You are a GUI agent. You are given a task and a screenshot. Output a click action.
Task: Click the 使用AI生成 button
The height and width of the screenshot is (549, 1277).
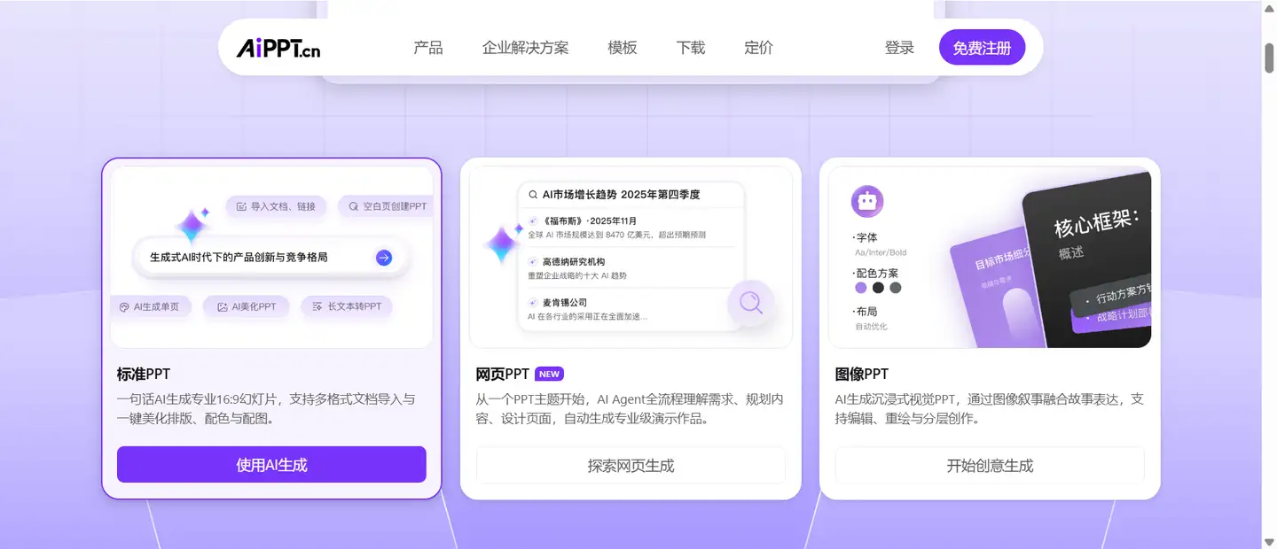pyautogui.click(x=271, y=464)
